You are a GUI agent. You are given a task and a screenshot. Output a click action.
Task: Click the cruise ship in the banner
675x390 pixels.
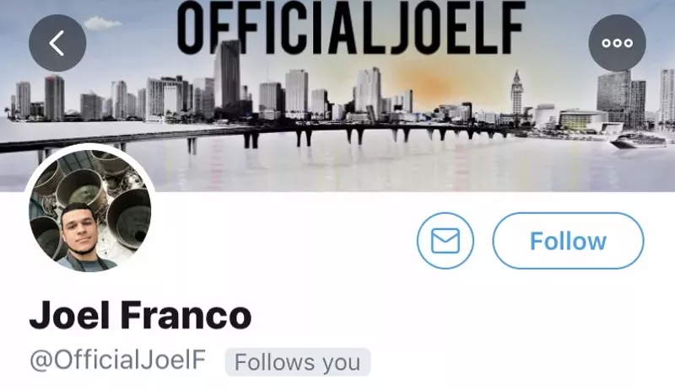coord(639,141)
